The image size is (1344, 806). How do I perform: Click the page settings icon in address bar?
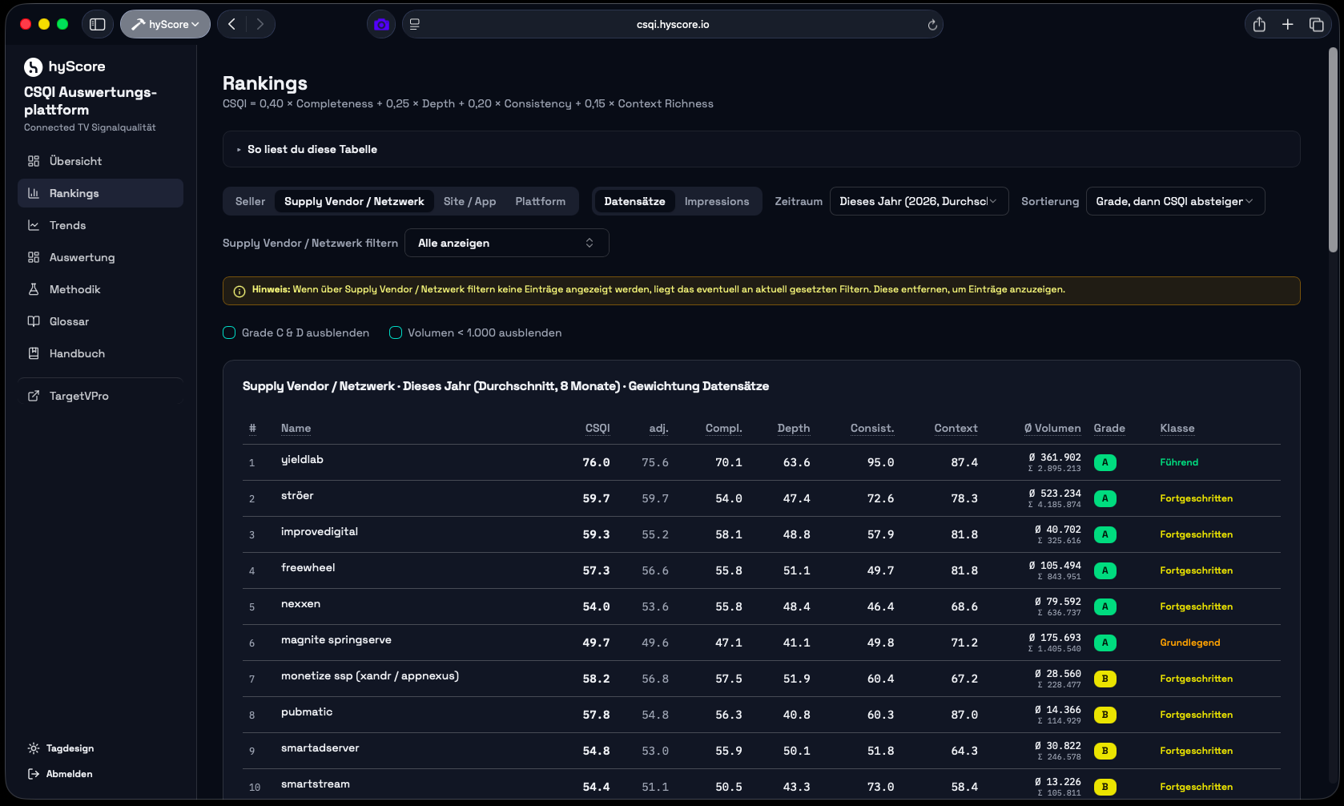point(415,24)
